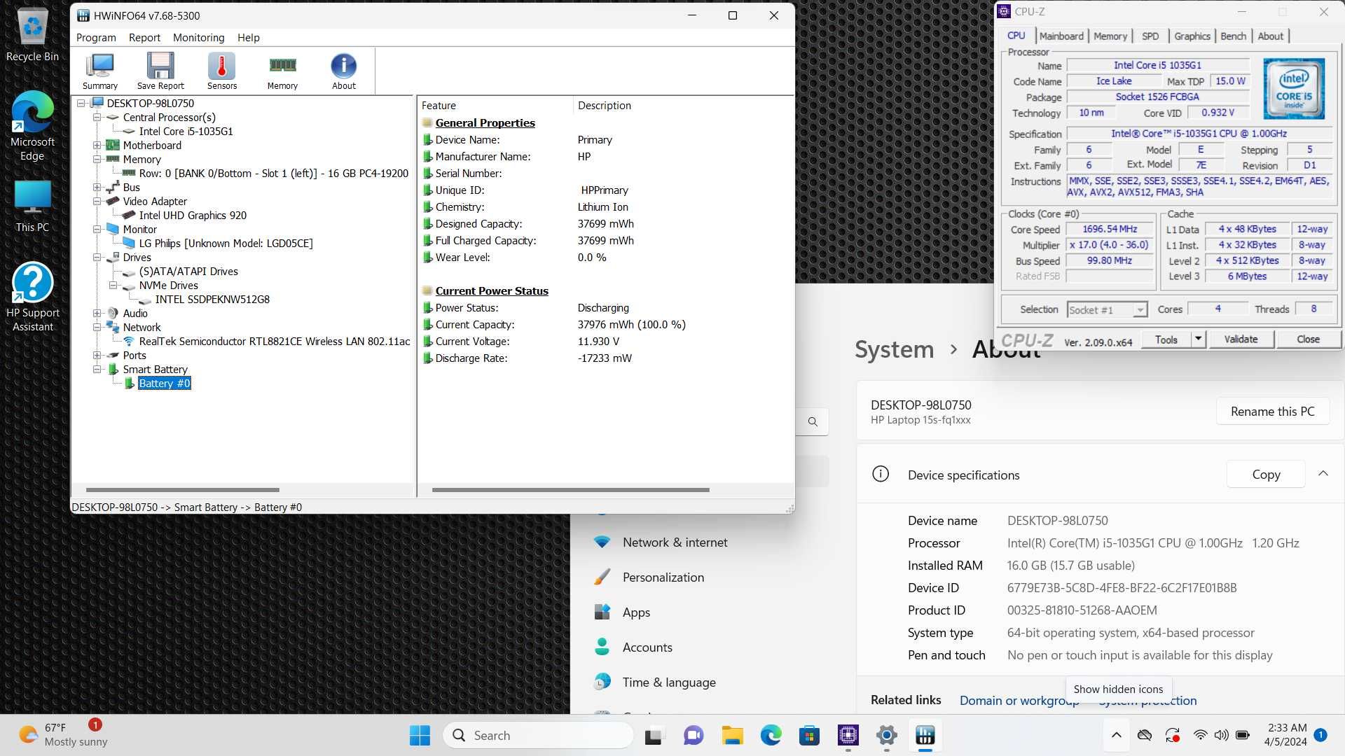Open the Recycle Bin desktop icon
This screenshot has width=1345, height=756.
32,35
